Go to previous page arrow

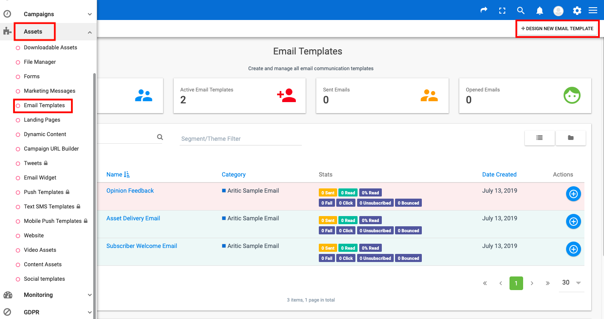click(501, 283)
